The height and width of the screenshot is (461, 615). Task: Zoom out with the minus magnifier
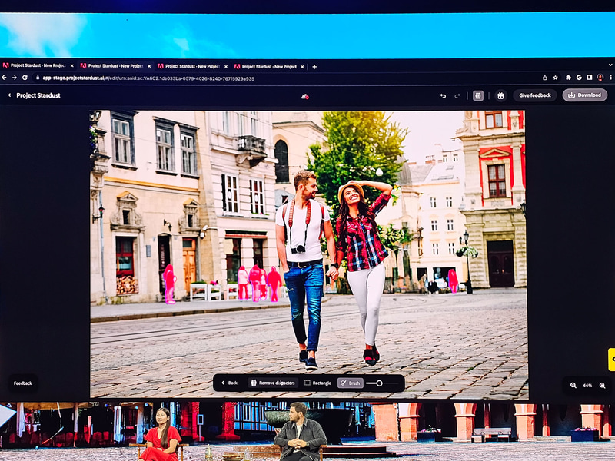point(573,386)
